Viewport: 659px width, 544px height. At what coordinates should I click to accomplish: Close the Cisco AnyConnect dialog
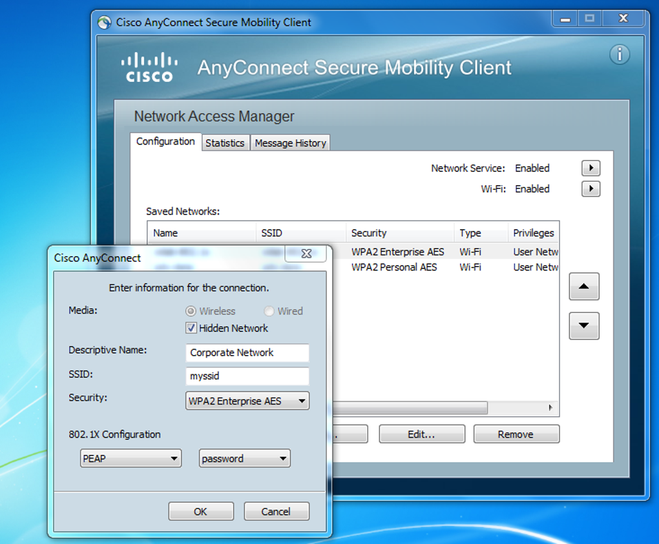pos(306,254)
